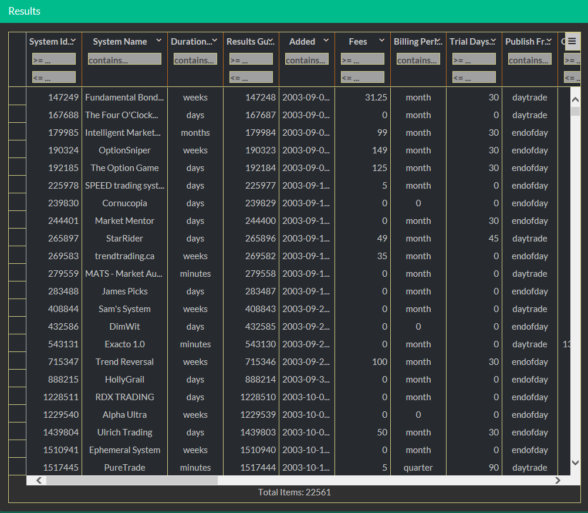The height and width of the screenshot is (513, 588).
Task: Click the vertical scrollbar thumb
Action: pos(575,112)
